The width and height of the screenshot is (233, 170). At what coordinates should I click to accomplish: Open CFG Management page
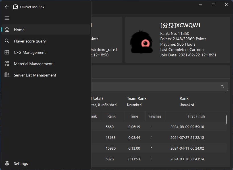coord(46,52)
